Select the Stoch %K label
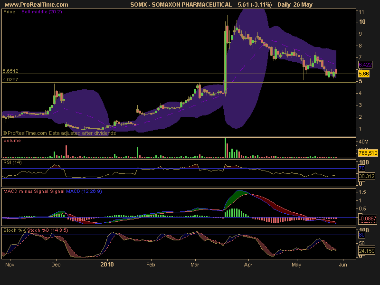Screen dimensions: 380x285 (15, 230)
